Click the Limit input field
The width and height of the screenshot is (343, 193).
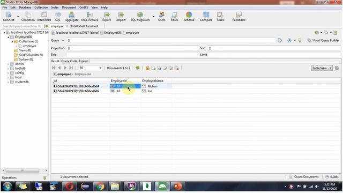(274, 55)
